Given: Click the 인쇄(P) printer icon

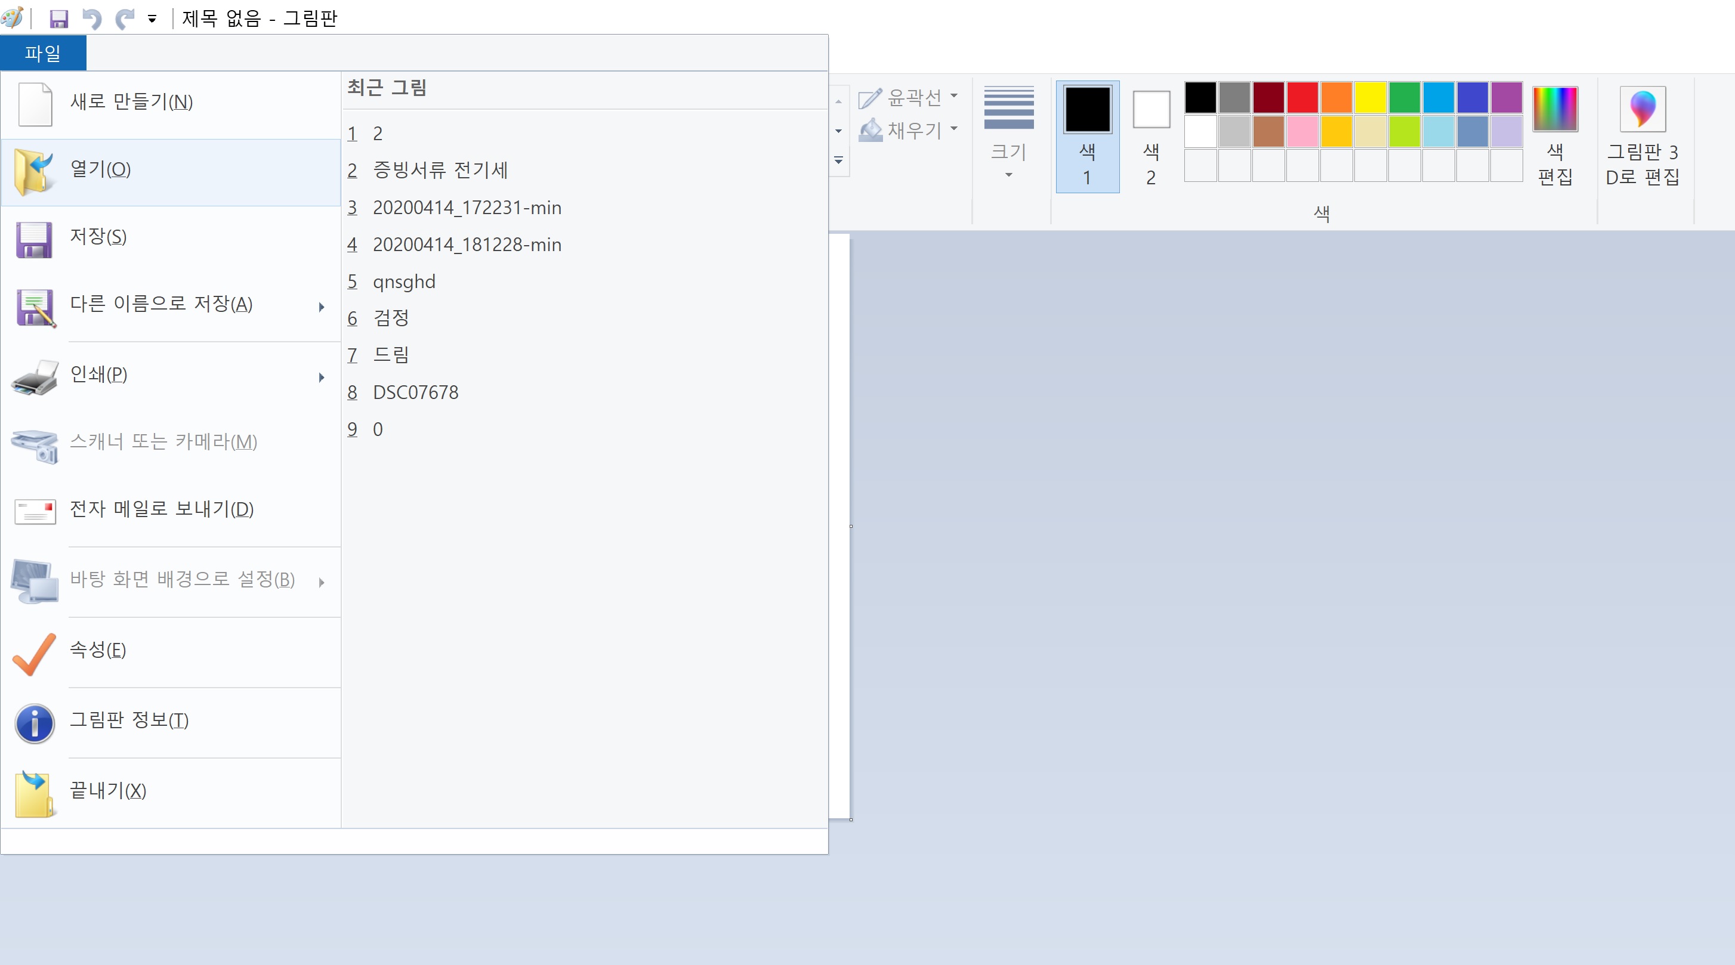Looking at the screenshot, I should pyautogui.click(x=35, y=377).
